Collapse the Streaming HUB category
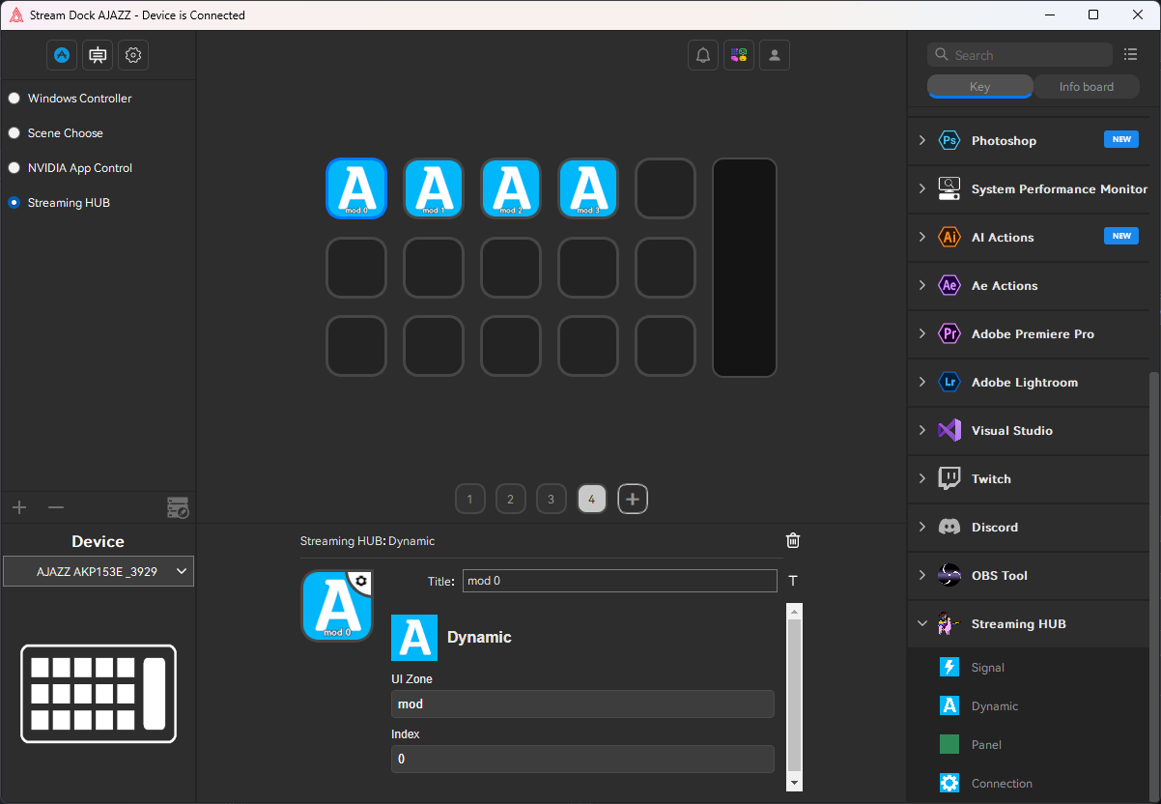Viewport: 1161px width, 804px height. [921, 623]
